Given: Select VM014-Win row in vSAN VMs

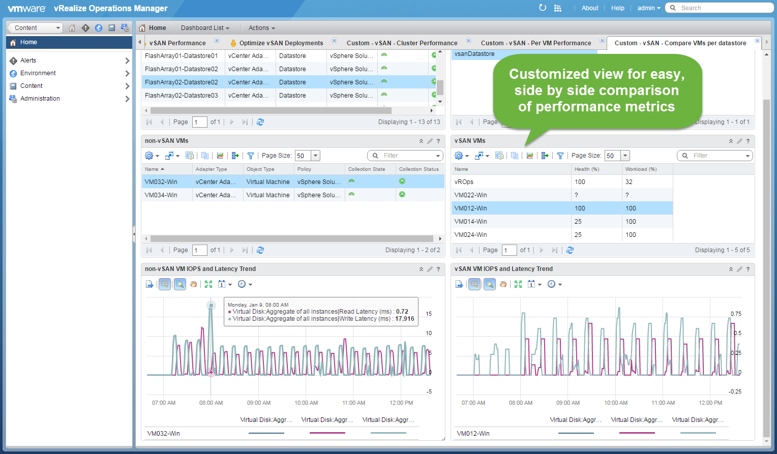Looking at the screenshot, I should pos(562,221).
